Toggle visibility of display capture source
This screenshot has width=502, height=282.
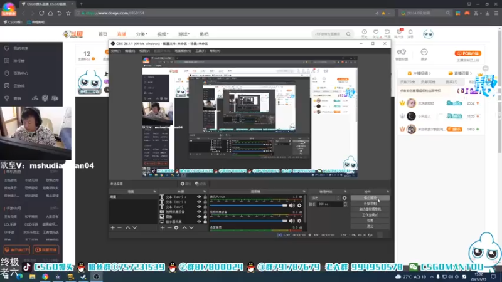coord(199,222)
